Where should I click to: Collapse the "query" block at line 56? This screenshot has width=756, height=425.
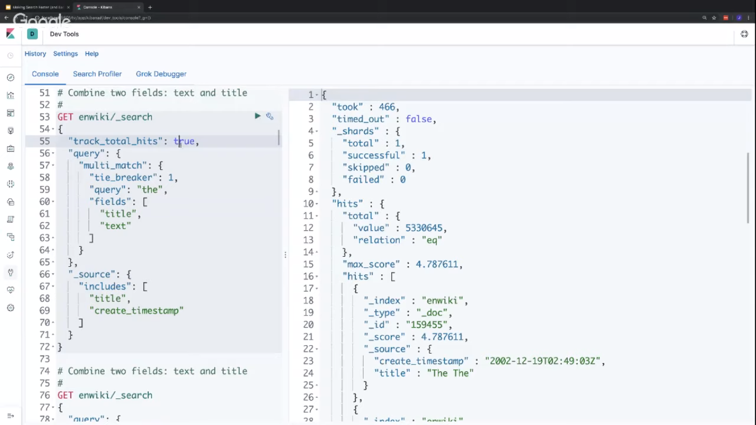(x=53, y=154)
